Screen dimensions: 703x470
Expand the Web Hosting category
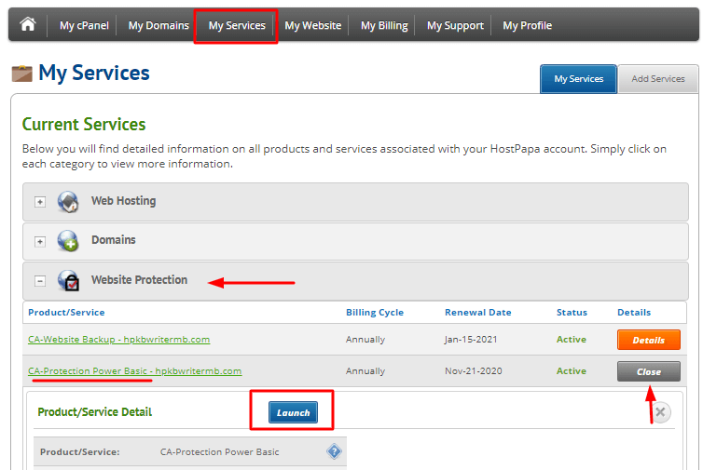(40, 202)
